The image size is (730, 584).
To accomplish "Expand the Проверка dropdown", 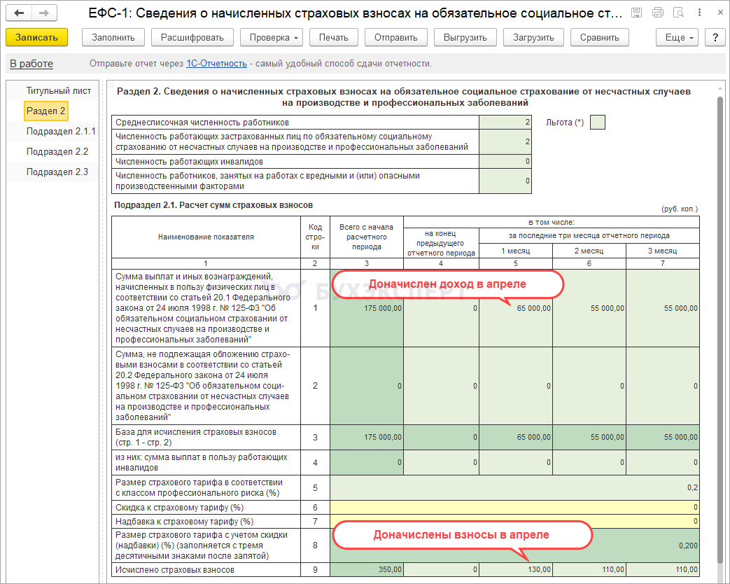I will tap(272, 38).
